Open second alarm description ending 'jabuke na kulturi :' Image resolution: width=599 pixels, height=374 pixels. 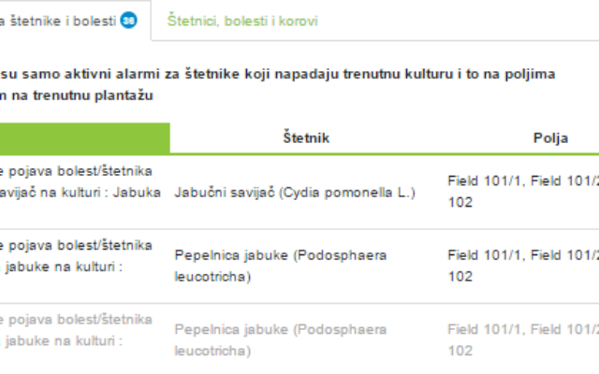76,255
